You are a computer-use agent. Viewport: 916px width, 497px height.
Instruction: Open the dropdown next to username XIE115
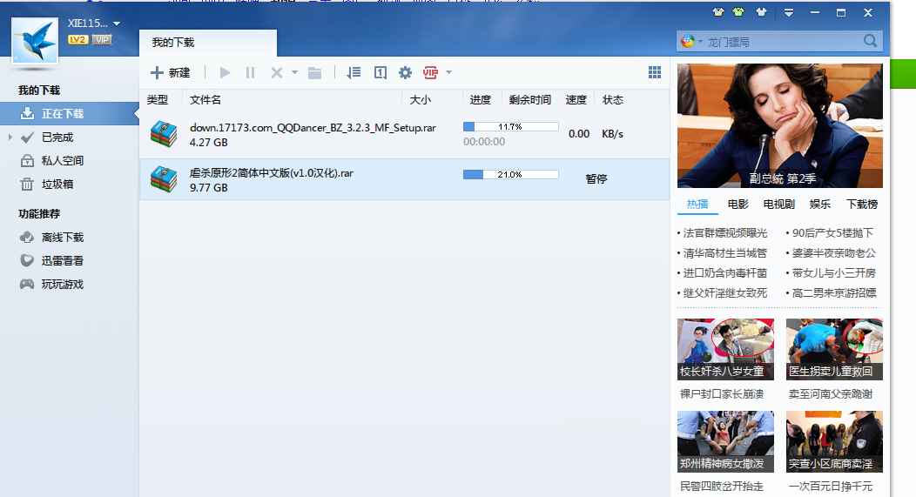(118, 24)
